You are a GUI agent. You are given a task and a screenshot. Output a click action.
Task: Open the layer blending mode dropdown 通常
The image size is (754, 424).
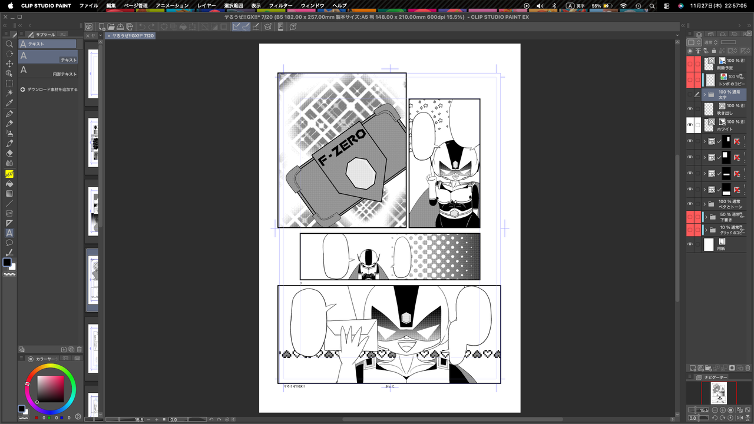(x=712, y=42)
